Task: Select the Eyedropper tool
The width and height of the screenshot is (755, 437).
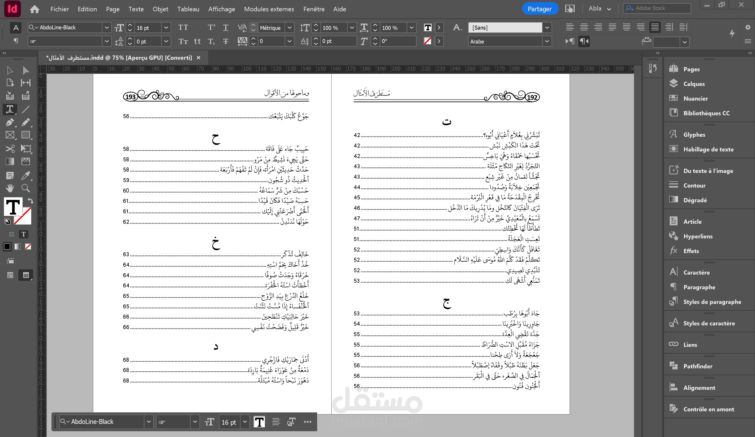Action: (x=26, y=176)
